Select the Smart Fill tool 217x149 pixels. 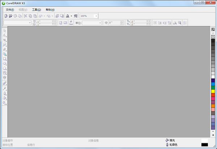click(x=5, y=54)
